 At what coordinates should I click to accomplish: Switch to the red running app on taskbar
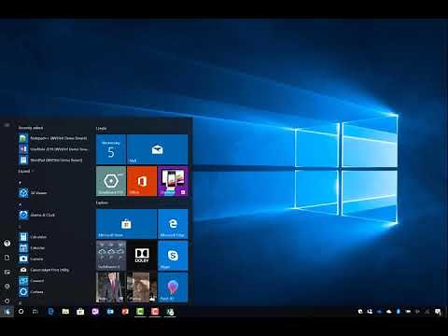[x=155, y=312]
